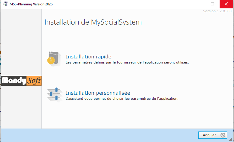The width and height of the screenshot is (234, 142).
Task: Click the Annuler button
Action: pyautogui.click(x=212, y=135)
